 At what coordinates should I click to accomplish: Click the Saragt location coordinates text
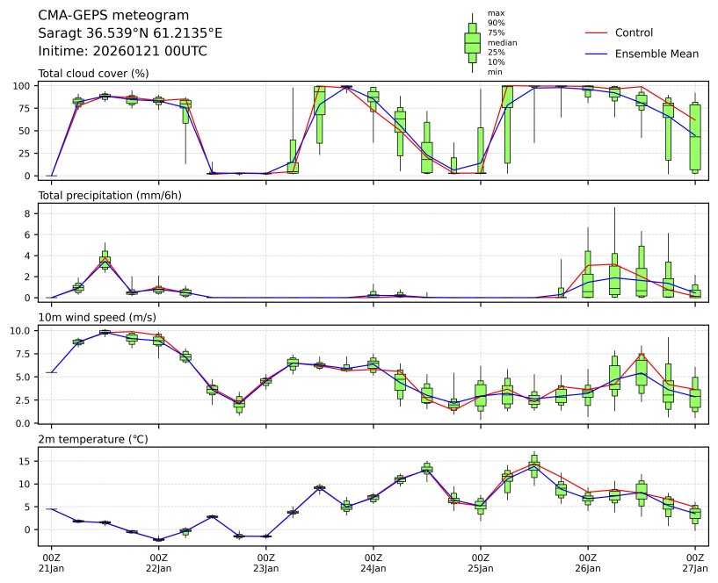[x=130, y=32]
